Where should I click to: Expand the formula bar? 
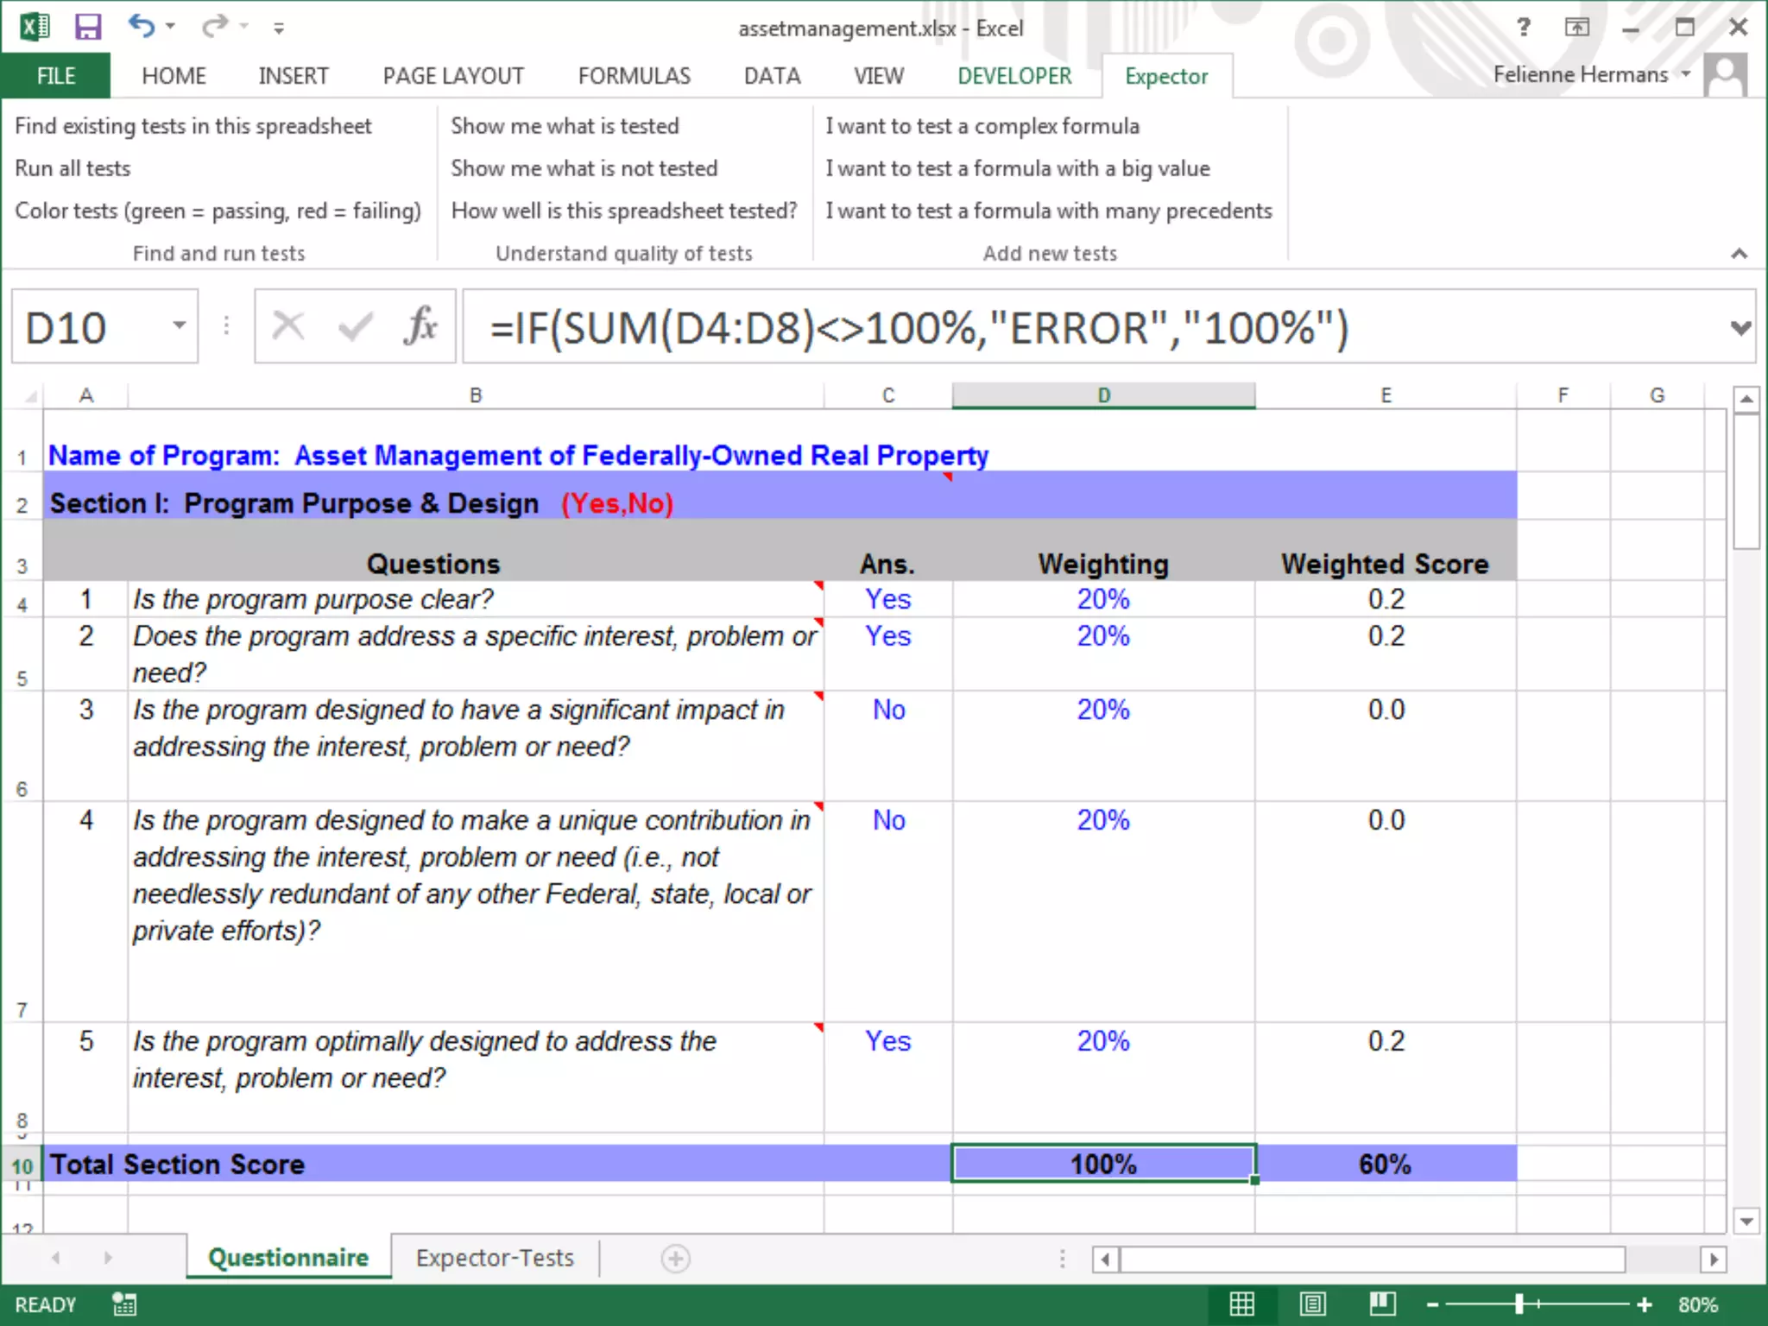[x=1740, y=328]
